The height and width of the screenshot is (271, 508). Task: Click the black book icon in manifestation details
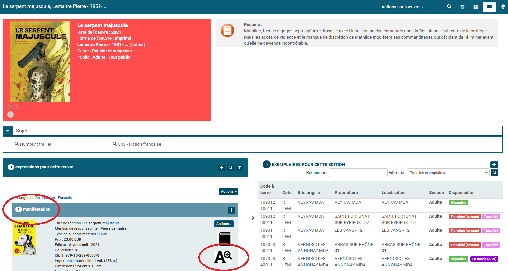click(x=224, y=238)
